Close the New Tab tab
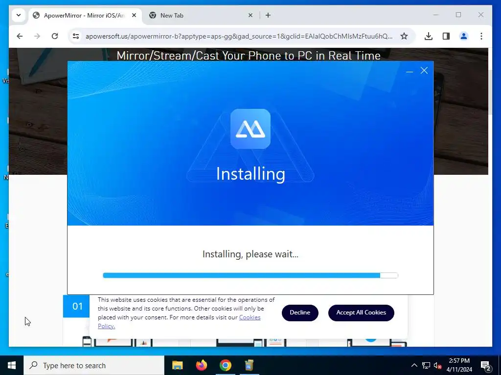This screenshot has height=375, width=501. (250, 15)
